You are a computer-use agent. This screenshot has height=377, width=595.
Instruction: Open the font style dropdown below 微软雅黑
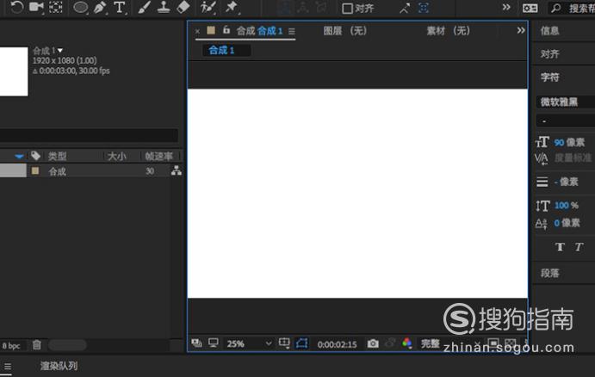point(566,121)
